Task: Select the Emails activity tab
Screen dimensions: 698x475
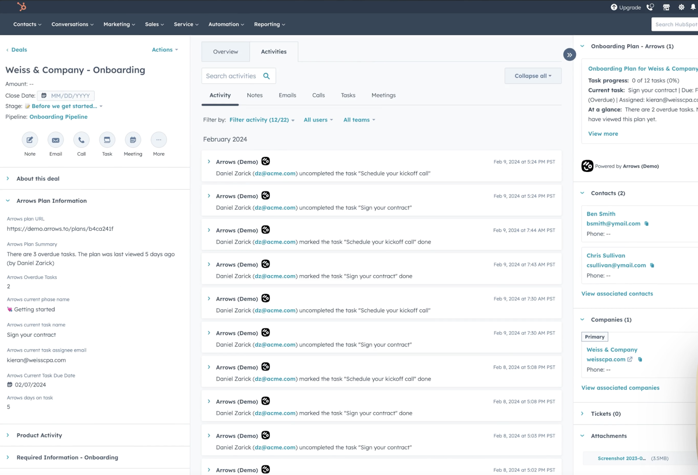Action: [x=287, y=95]
